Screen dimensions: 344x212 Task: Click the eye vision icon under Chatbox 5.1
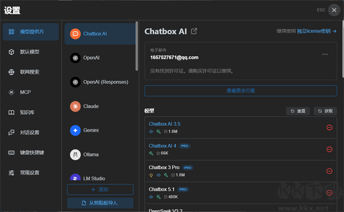[151, 197]
